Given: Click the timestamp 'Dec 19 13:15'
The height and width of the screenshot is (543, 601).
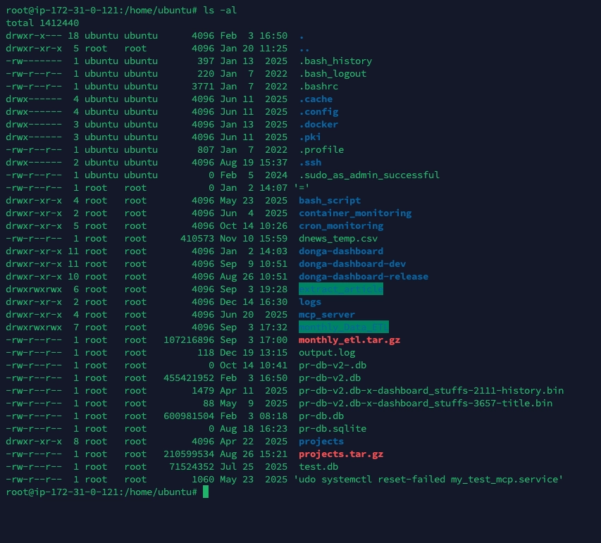Looking at the screenshot, I should [254, 353].
